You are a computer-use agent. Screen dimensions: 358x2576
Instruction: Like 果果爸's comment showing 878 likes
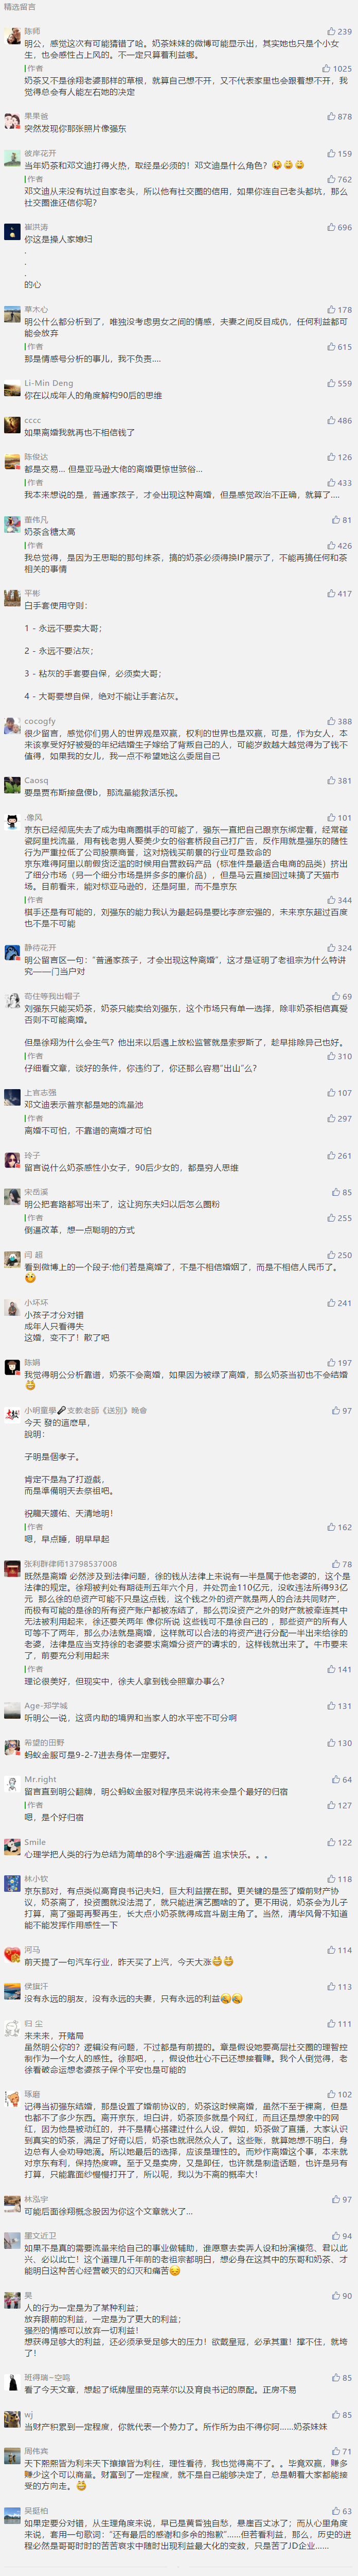[339, 117]
